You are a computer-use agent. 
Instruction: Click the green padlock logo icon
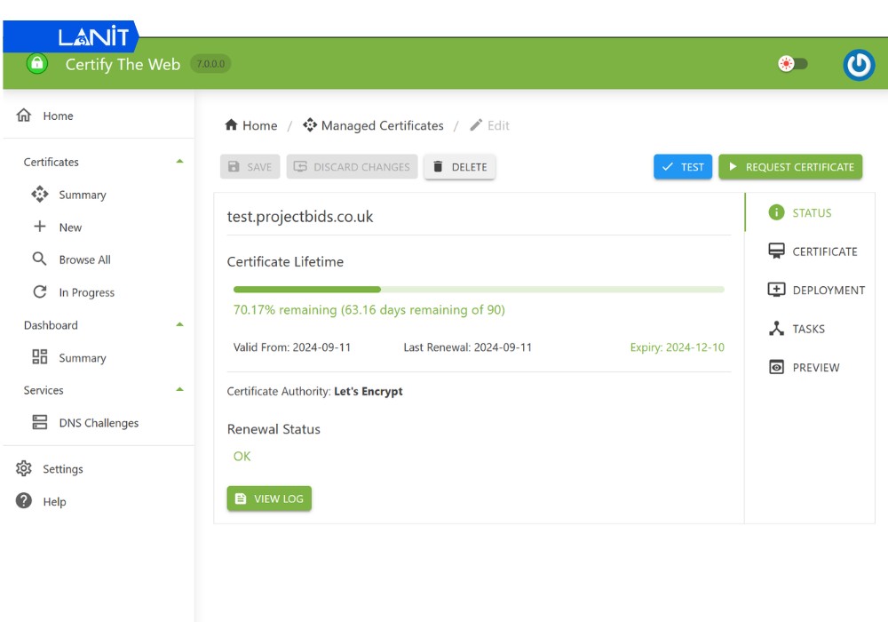click(36, 63)
